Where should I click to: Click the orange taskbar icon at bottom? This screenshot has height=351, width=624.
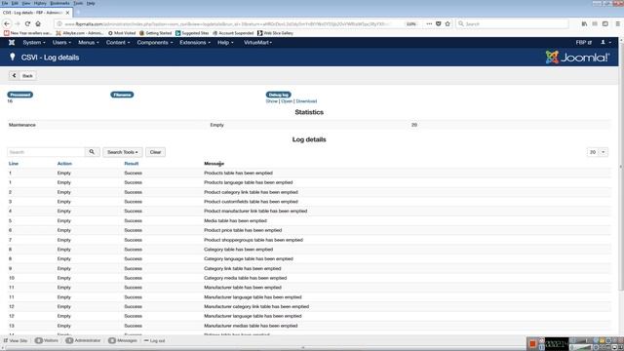(x=532, y=344)
